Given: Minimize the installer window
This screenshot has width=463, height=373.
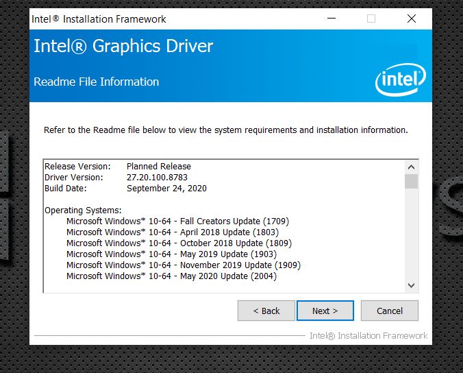Looking at the screenshot, I should 331,19.
